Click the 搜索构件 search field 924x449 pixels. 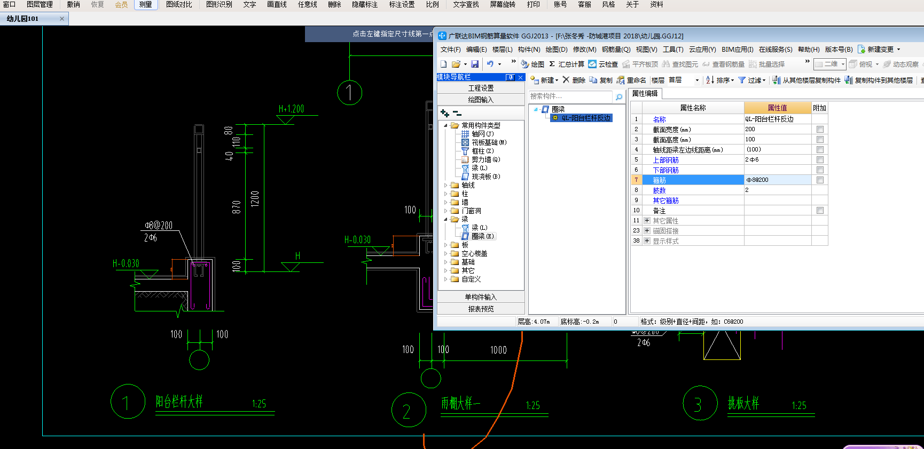[570, 97]
